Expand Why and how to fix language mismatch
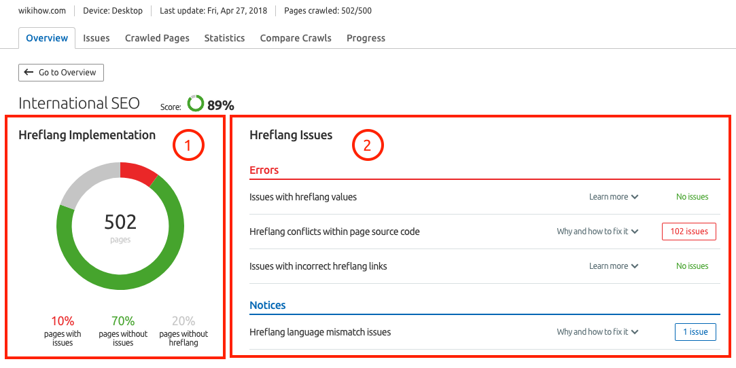This screenshot has height=368, width=736. (597, 332)
